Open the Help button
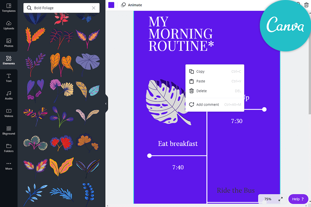 pos(298,199)
